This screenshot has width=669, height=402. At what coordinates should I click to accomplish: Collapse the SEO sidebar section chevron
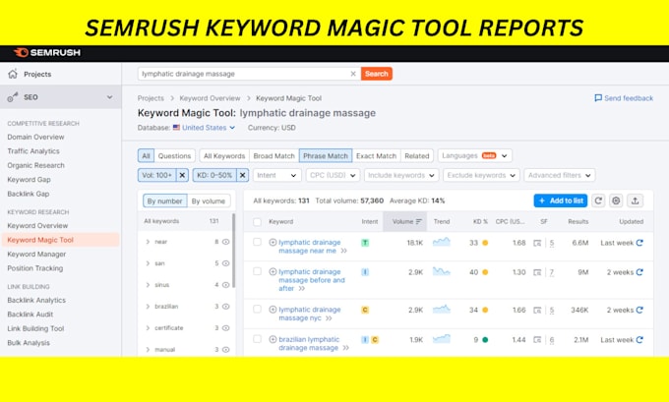point(109,97)
